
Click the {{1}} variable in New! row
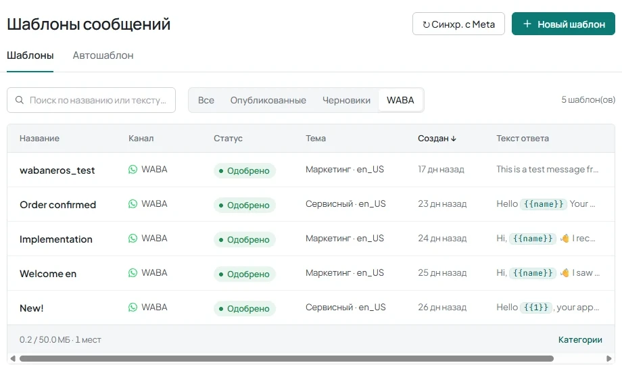point(536,308)
